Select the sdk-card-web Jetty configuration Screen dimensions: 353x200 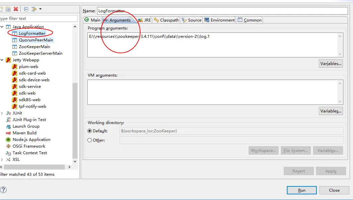(x=33, y=73)
